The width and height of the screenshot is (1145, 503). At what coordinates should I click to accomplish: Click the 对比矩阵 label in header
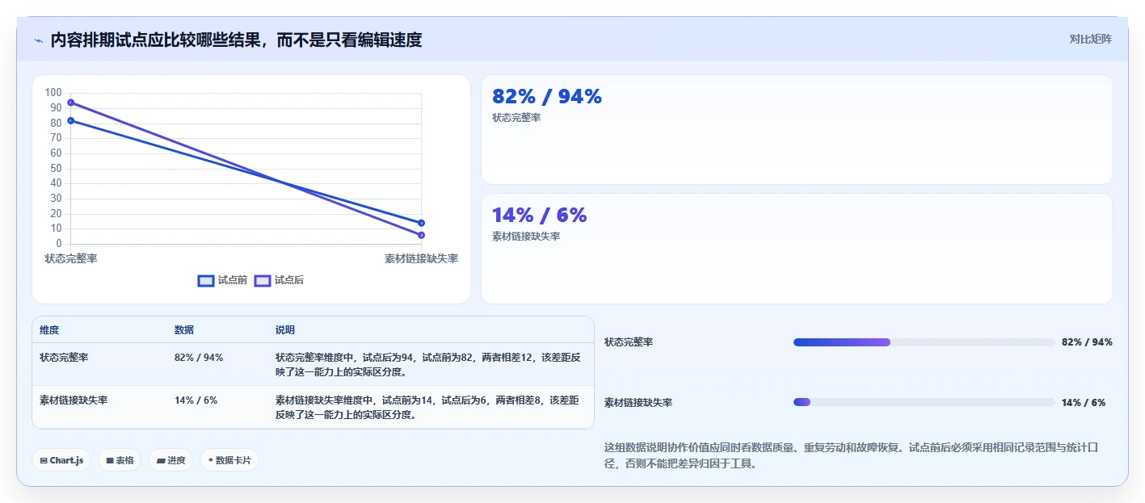1090,39
